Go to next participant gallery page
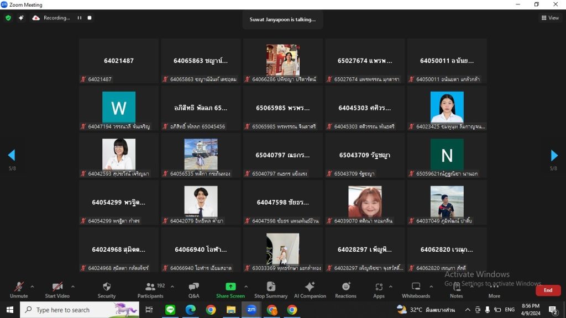The width and height of the screenshot is (566, 318). coord(554,155)
